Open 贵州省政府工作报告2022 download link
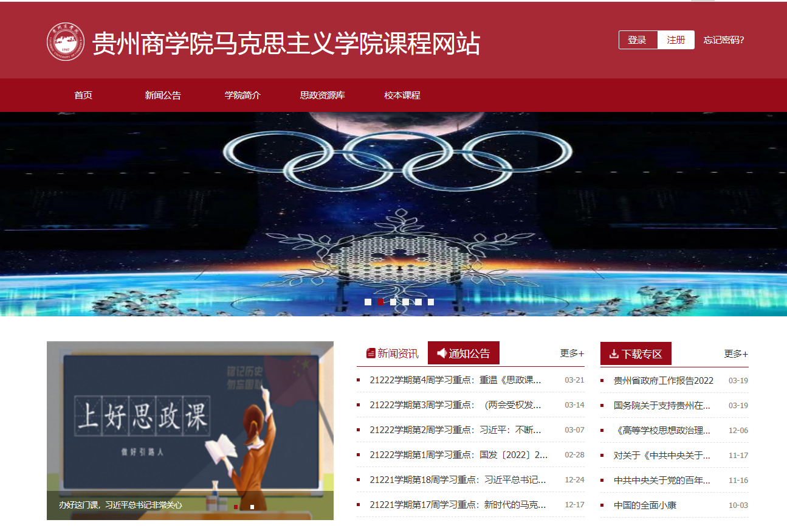The height and width of the screenshot is (528, 787). (x=663, y=381)
